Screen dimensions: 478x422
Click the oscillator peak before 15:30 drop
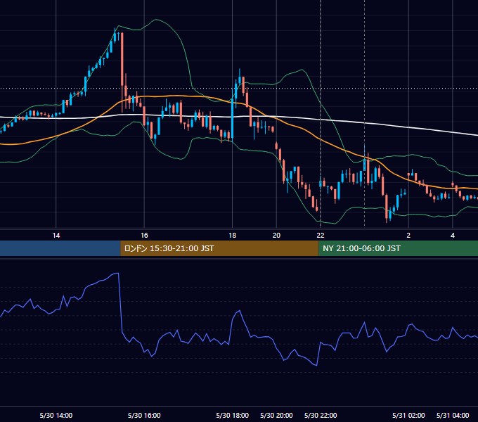(x=117, y=274)
